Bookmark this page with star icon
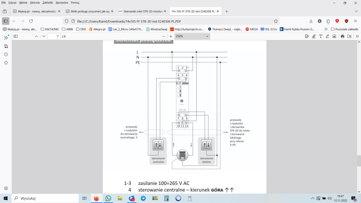Screen dimensions: 361x203 coord(276,21)
